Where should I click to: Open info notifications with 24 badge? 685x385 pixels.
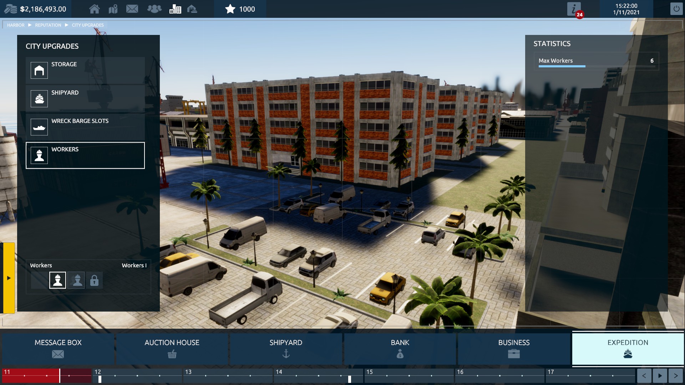point(574,9)
